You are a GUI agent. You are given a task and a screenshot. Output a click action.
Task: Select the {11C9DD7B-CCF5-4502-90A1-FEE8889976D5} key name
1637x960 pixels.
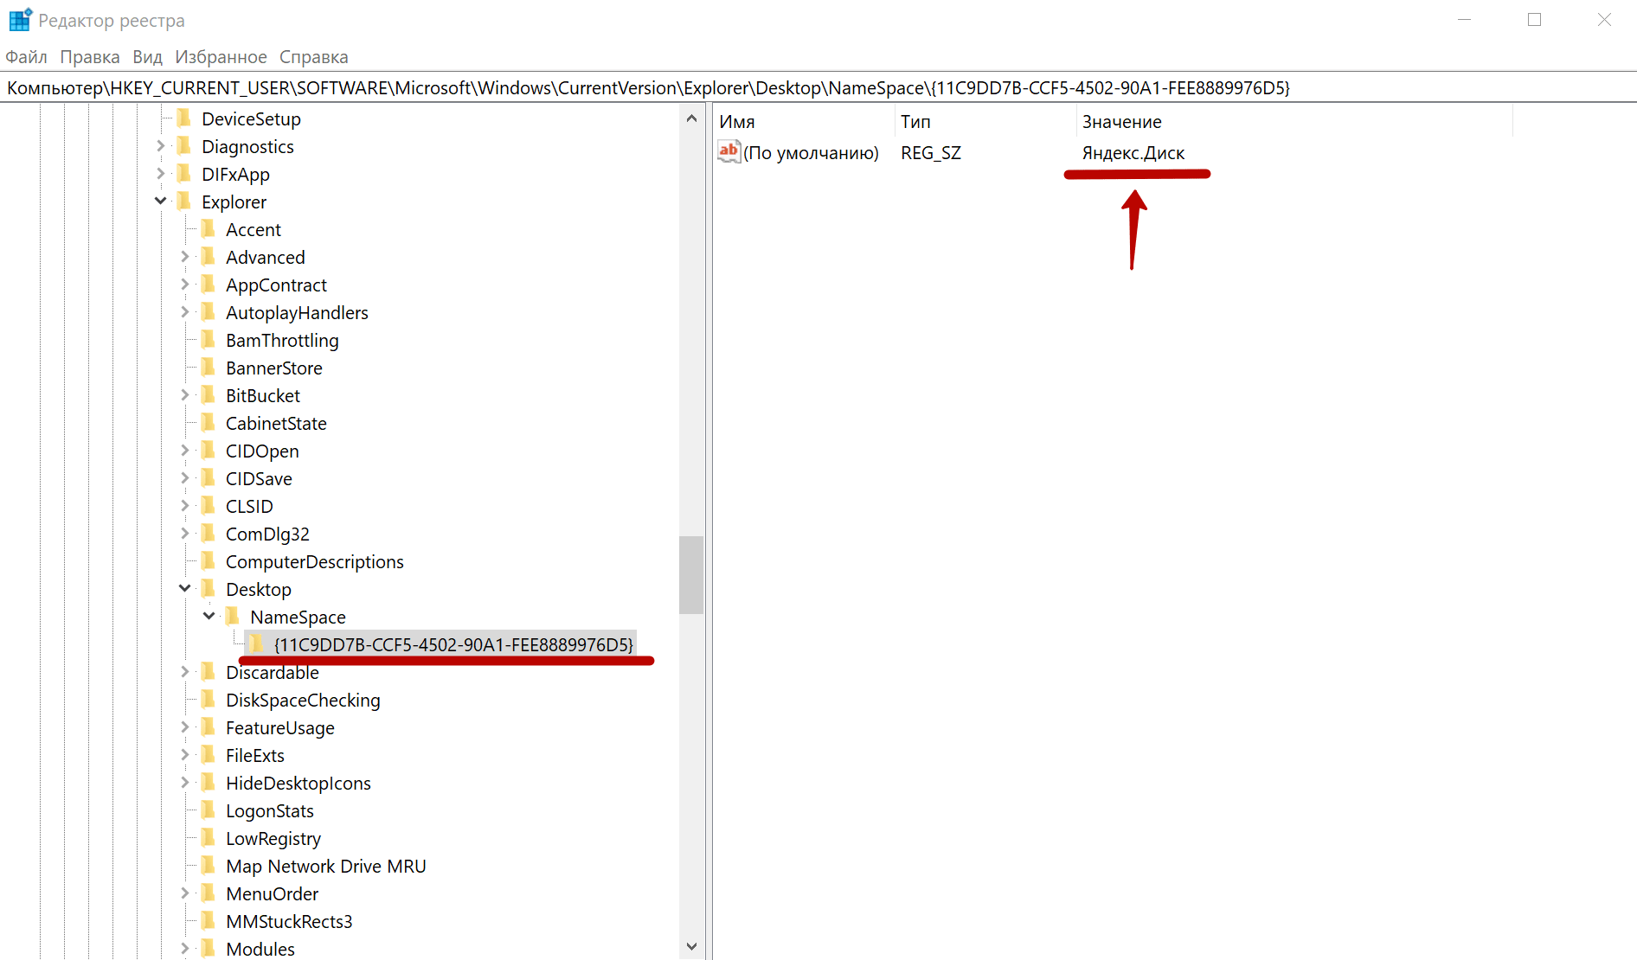click(x=453, y=645)
